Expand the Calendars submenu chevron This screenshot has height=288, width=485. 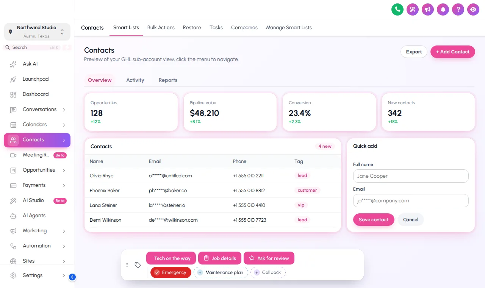[x=64, y=125]
